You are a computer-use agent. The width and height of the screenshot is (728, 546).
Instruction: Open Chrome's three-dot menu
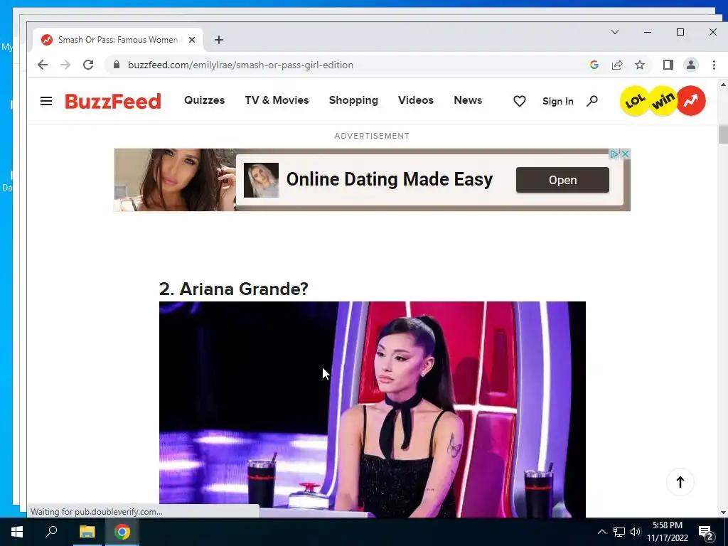coord(714,65)
